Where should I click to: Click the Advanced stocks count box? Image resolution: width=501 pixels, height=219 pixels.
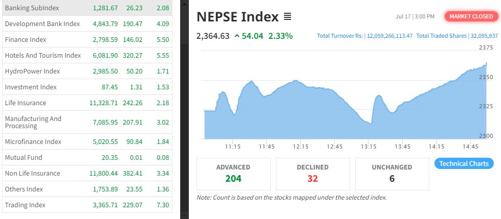[233, 174]
